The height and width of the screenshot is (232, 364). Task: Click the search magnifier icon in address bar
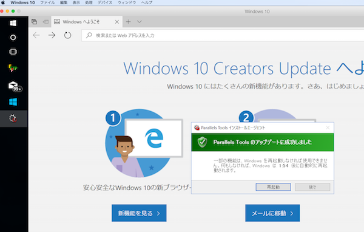89,35
